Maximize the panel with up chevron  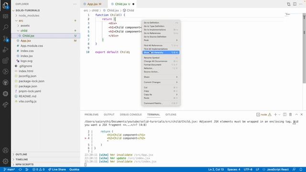pos(296,115)
